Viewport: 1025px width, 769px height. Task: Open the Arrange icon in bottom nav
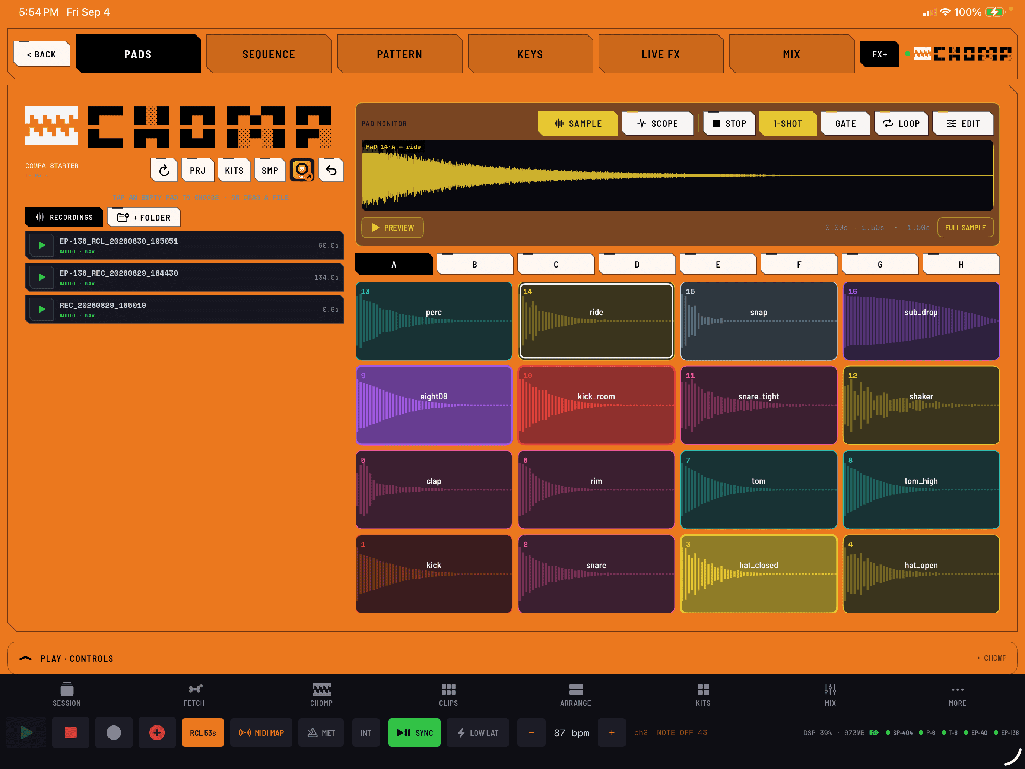(575, 694)
